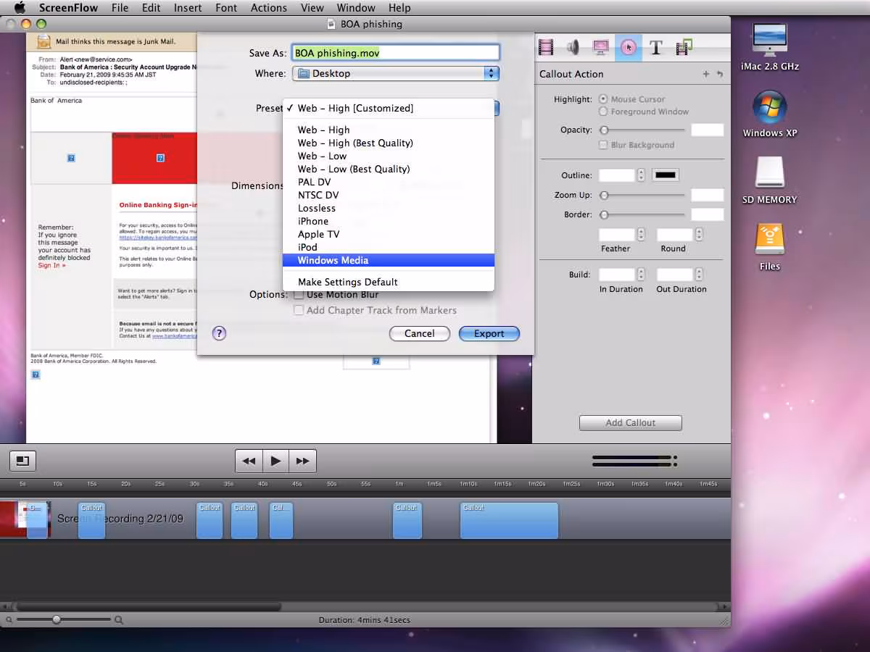Click the Save As filename field
870x652 pixels.
click(396, 53)
